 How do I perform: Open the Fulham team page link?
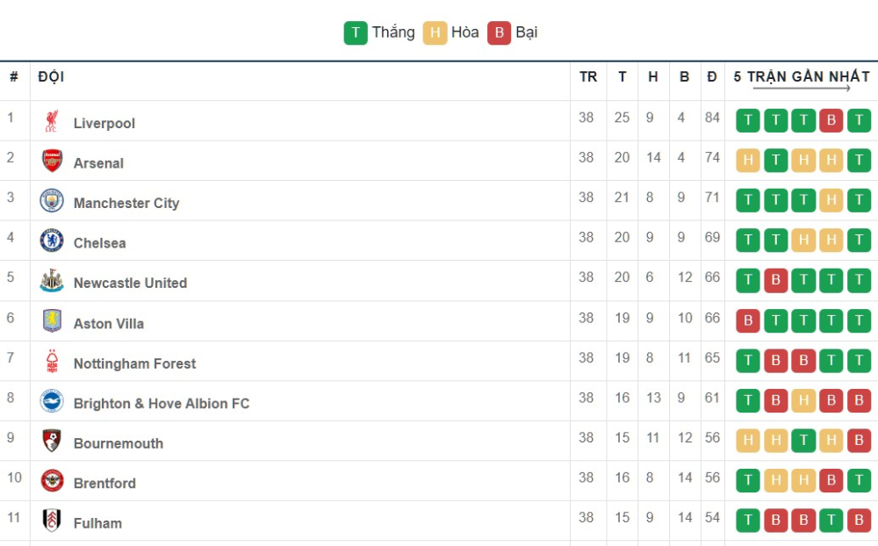(x=97, y=523)
